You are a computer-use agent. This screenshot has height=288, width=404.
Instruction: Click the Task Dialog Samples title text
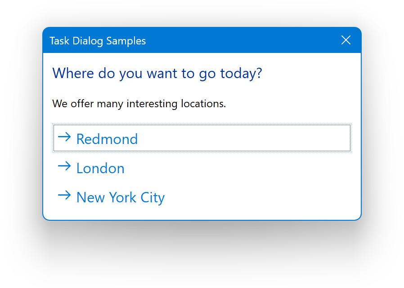[98, 41]
